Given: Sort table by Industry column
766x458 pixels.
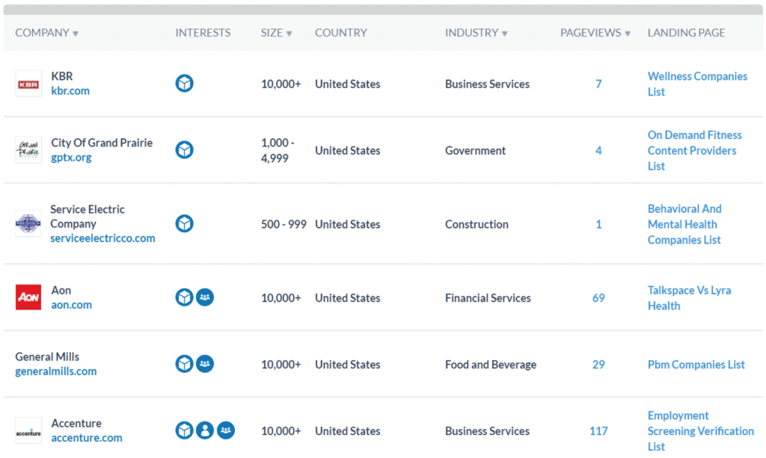Looking at the screenshot, I should [476, 33].
